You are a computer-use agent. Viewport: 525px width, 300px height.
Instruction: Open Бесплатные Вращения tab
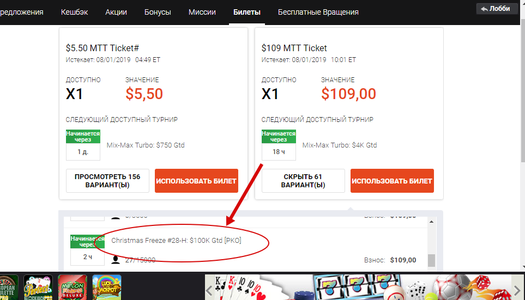[x=318, y=12]
